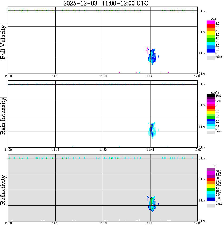The image size is (224, 228).
Task: Click the '11:30' tick under the Fall Velocity panel
Action: pos(103,76)
